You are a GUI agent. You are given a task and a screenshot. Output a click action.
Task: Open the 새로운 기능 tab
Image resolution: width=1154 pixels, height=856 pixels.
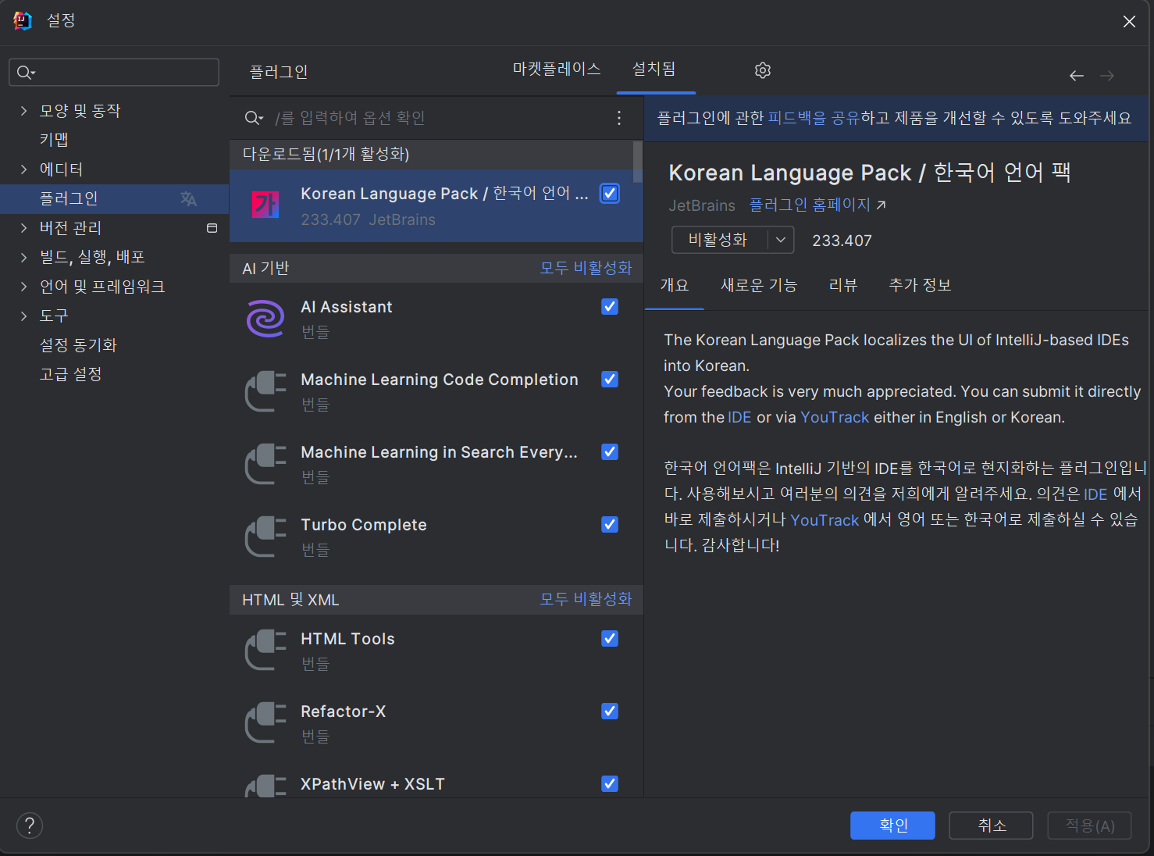click(x=759, y=285)
